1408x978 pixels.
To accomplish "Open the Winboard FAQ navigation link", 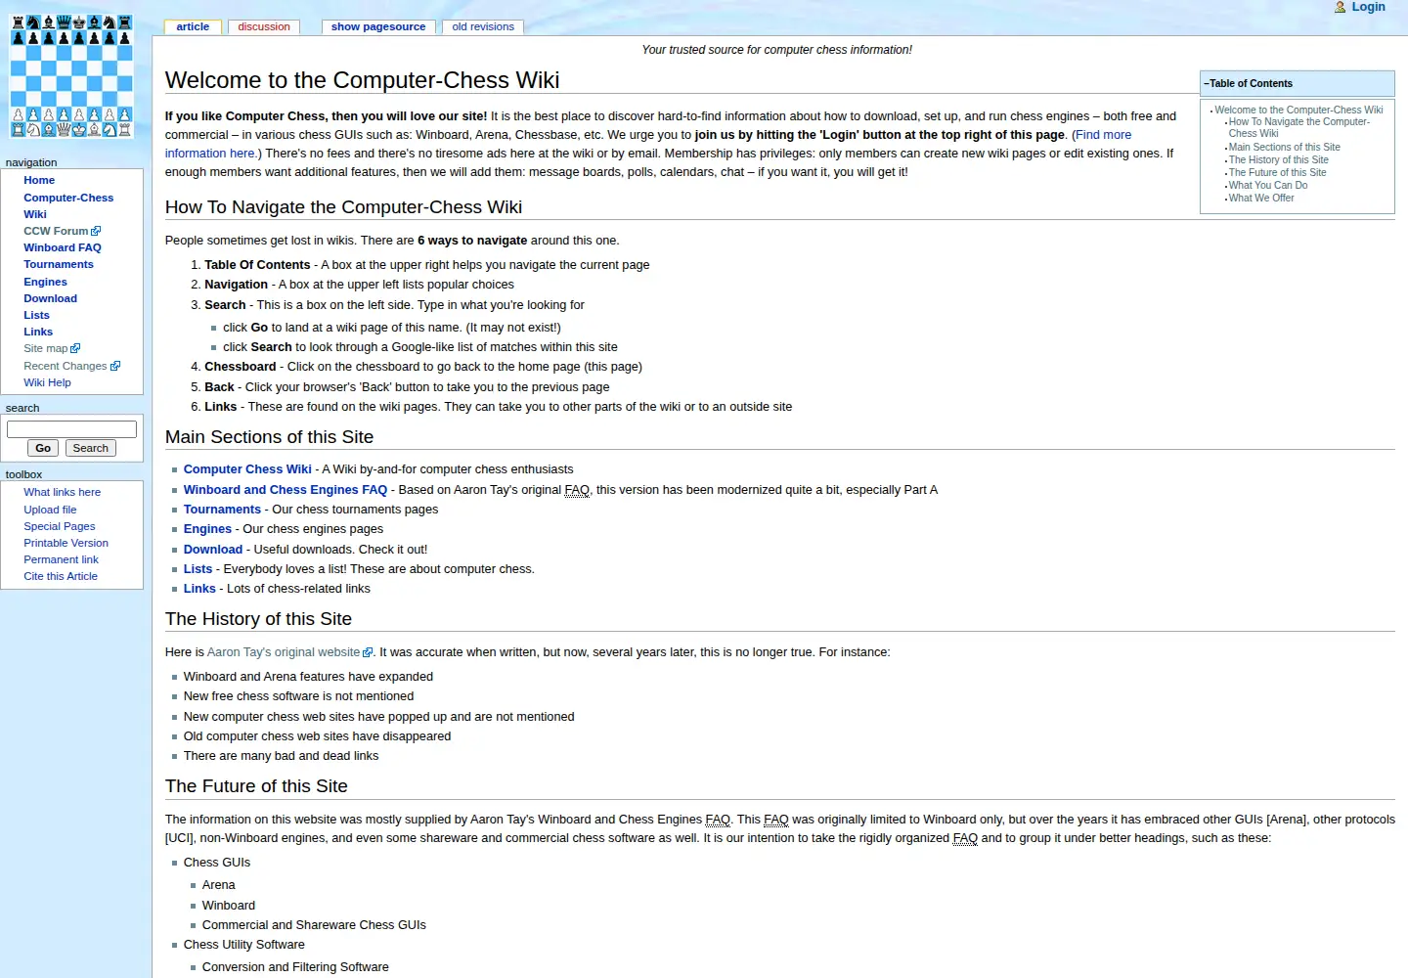I will click(63, 248).
